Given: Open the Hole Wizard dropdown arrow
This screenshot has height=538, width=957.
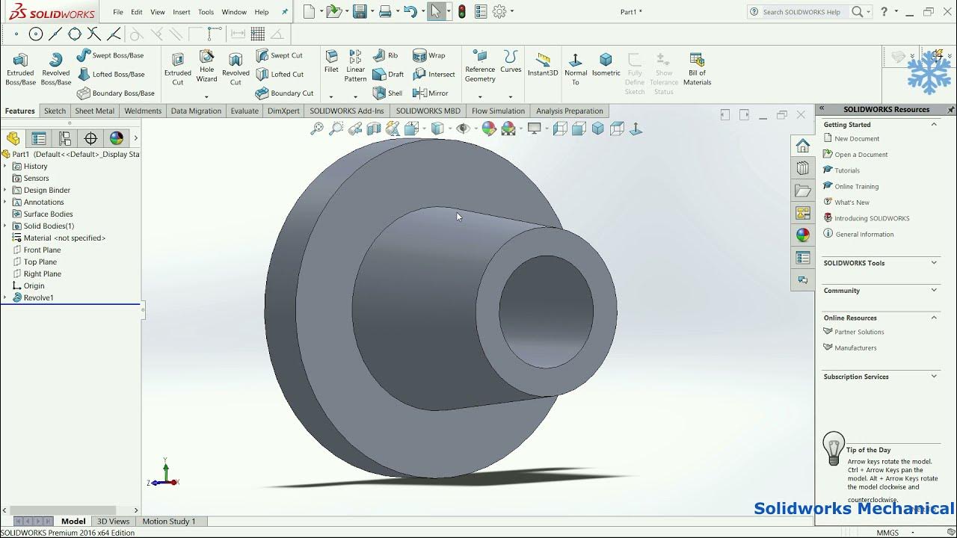Looking at the screenshot, I should (x=206, y=96).
